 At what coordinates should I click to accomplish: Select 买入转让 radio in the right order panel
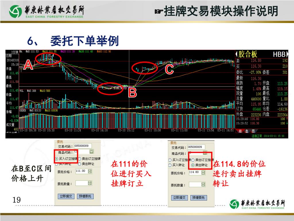(170, 165)
